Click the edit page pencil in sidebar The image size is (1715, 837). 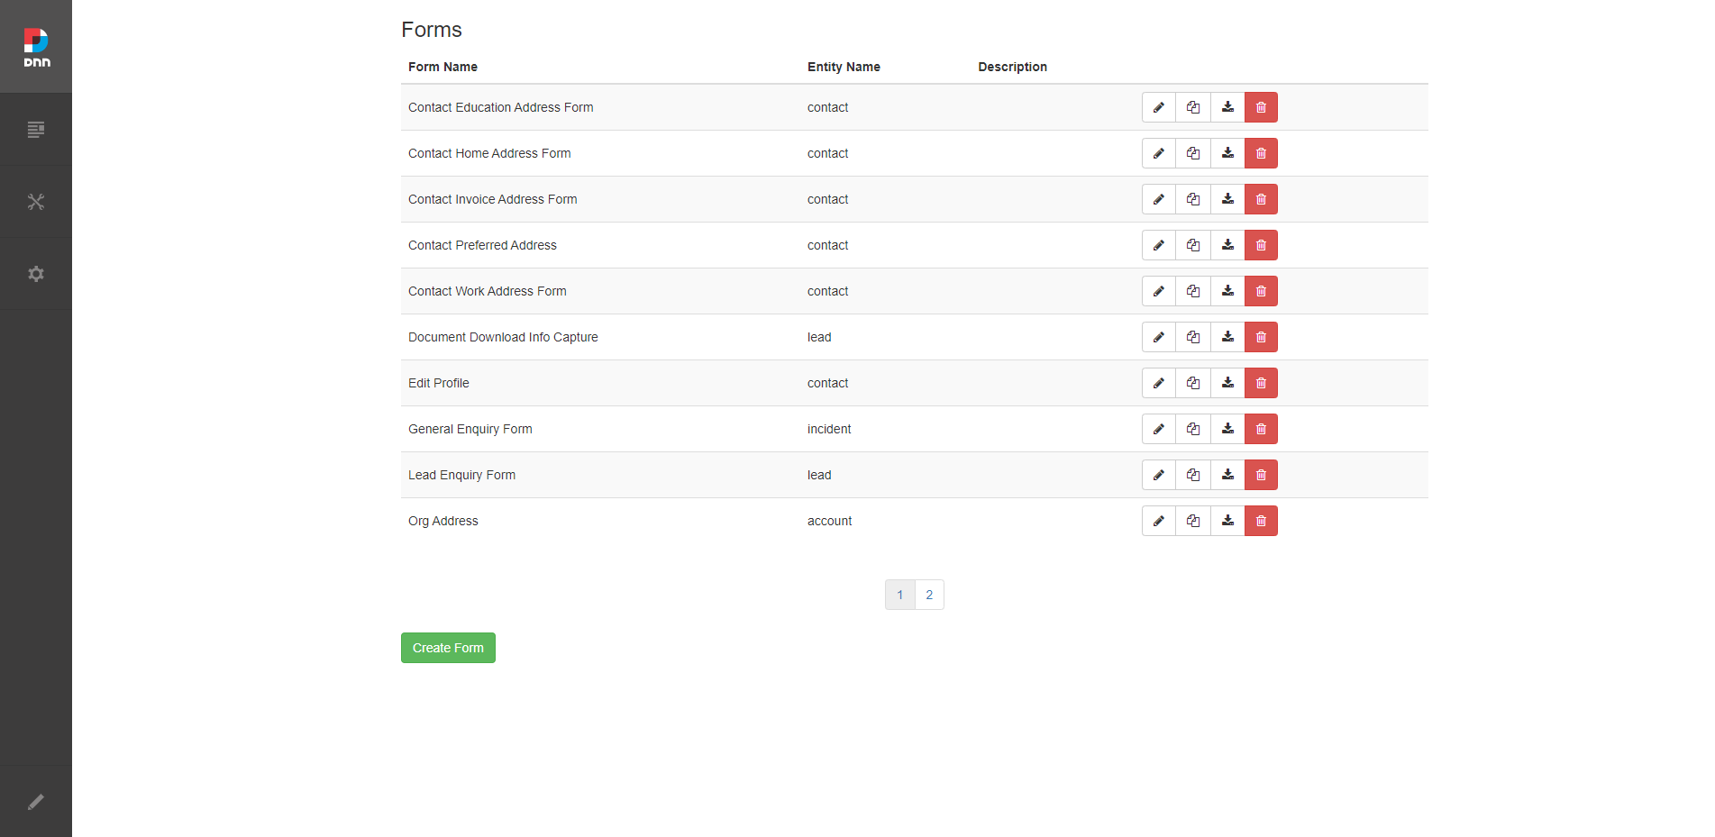point(36,802)
